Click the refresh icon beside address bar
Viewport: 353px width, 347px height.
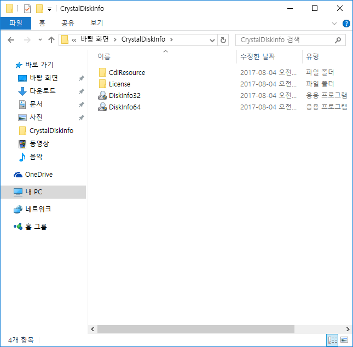(x=223, y=40)
